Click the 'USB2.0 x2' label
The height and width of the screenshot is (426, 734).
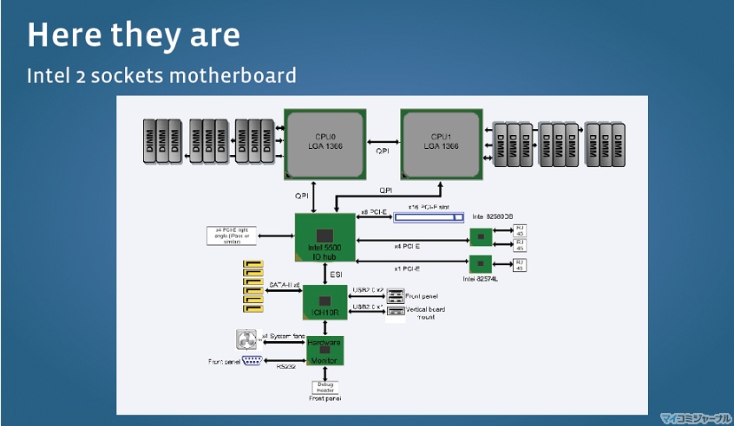368,290
